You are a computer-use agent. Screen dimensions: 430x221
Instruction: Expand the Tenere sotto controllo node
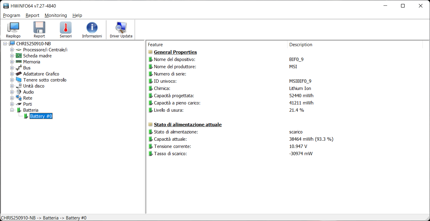[12, 80]
